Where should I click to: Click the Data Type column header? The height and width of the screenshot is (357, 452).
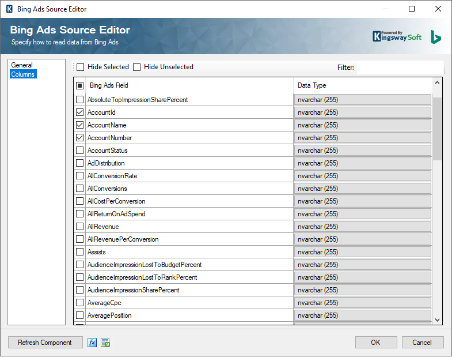363,85
